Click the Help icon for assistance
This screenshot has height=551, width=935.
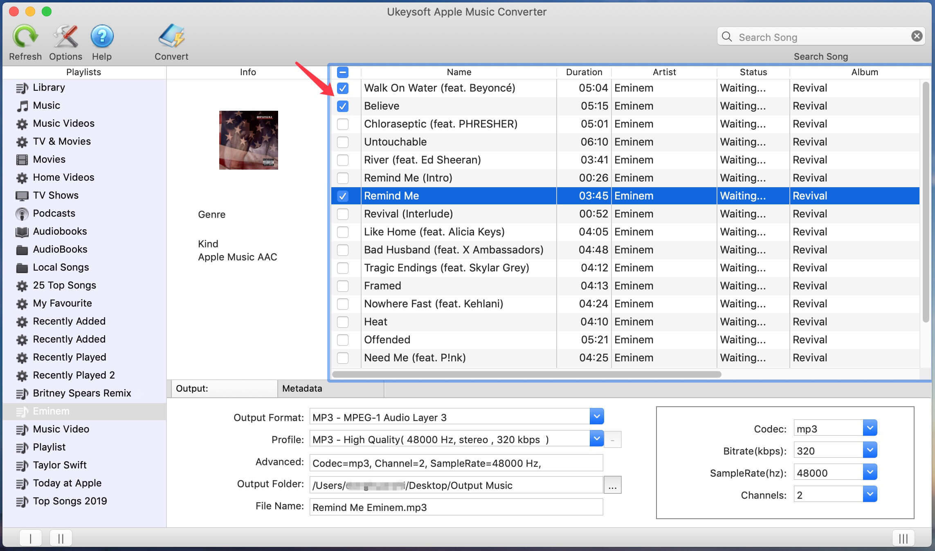click(x=101, y=36)
